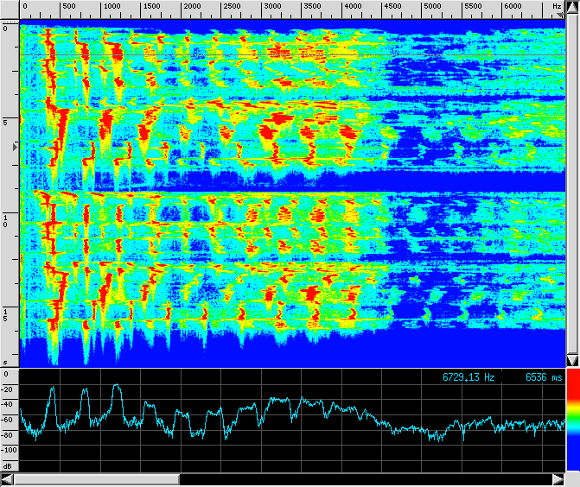Click the 's' seconds label on time ruler
This screenshot has width=580, height=487.
5,363
